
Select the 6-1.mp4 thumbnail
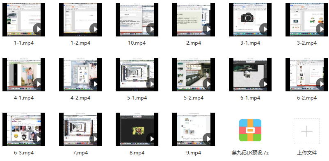pyautogui.click(x=250, y=75)
